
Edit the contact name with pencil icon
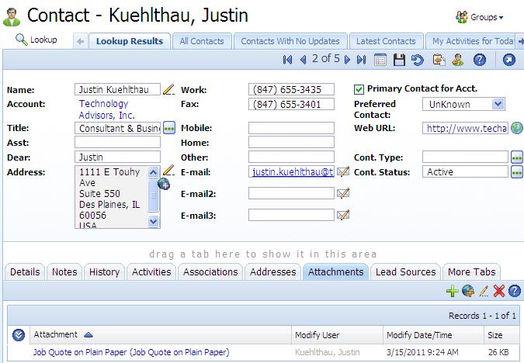coord(168,89)
